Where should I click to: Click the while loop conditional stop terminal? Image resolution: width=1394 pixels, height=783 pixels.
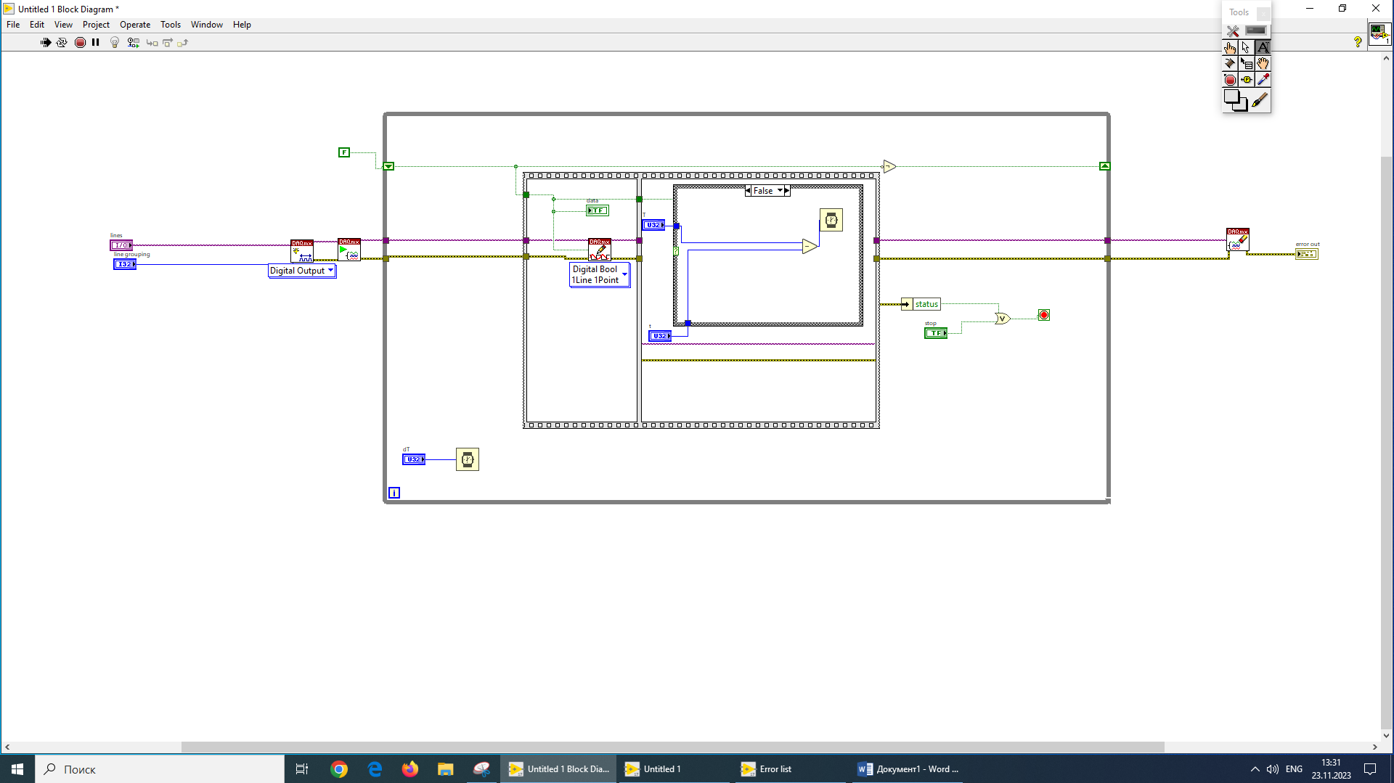click(x=1044, y=315)
